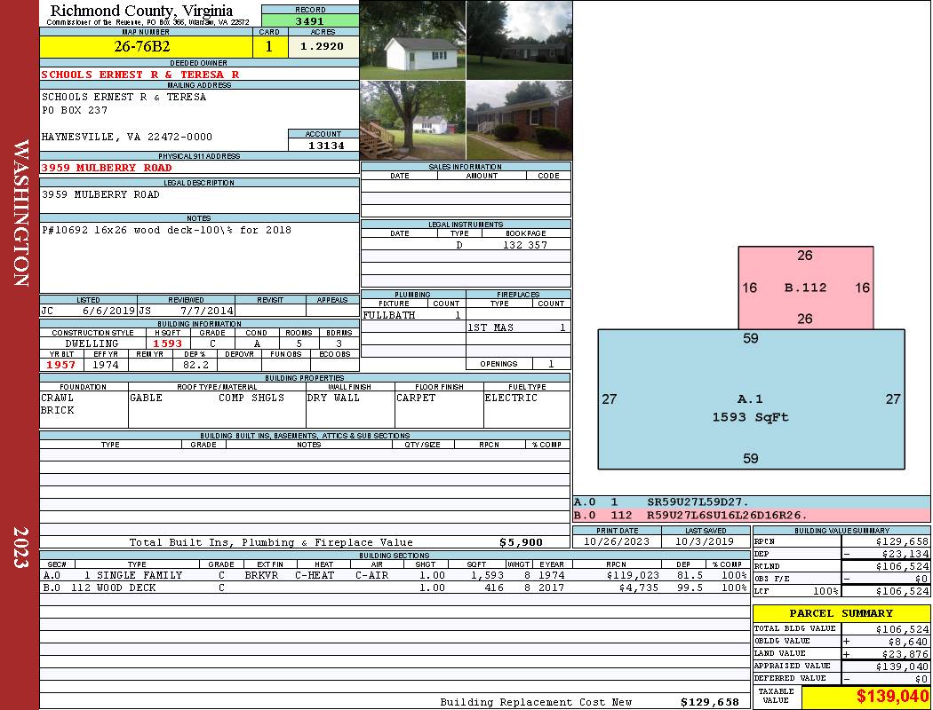
Task: Click roof type GABLE
Action: (x=146, y=398)
